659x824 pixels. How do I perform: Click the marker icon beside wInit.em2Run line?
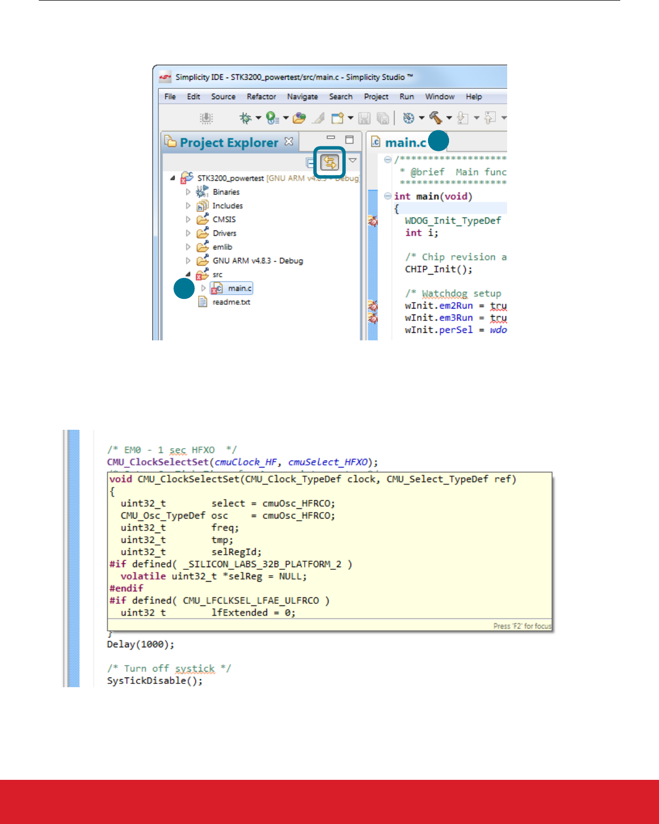click(x=372, y=306)
